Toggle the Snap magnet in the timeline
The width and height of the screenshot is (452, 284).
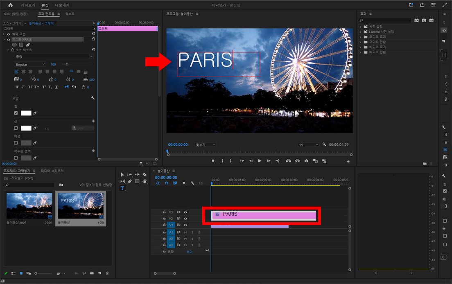166,183
